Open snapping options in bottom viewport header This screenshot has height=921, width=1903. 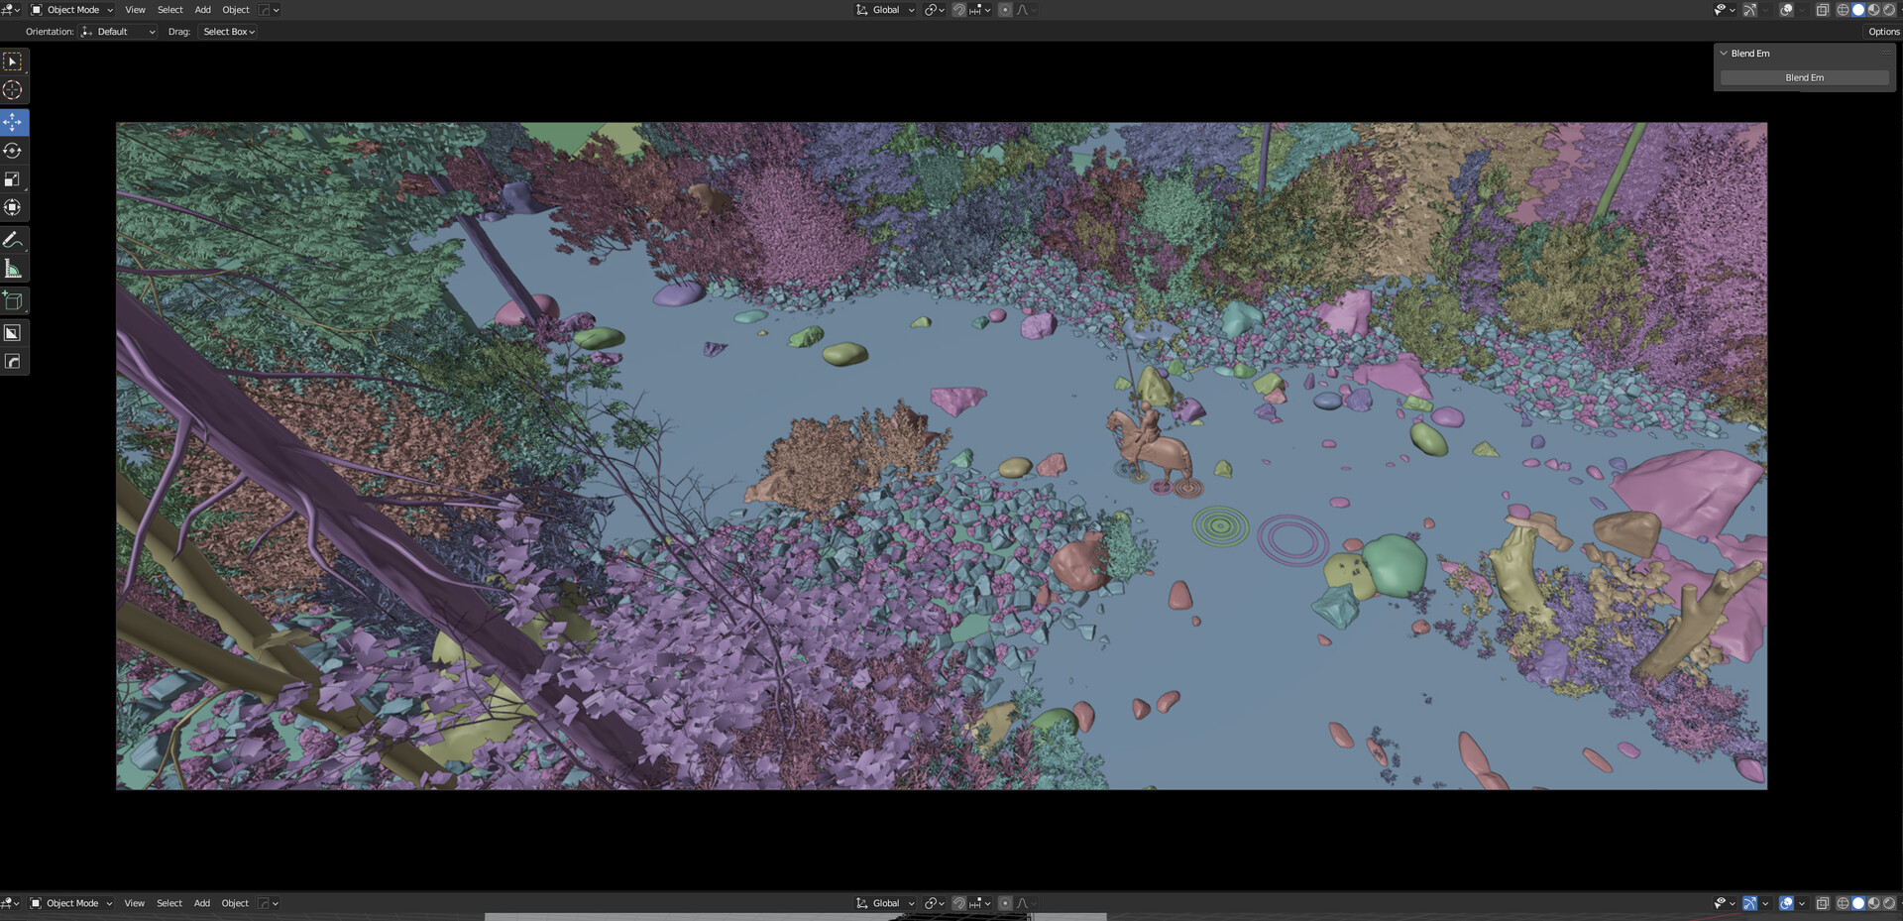[980, 903]
